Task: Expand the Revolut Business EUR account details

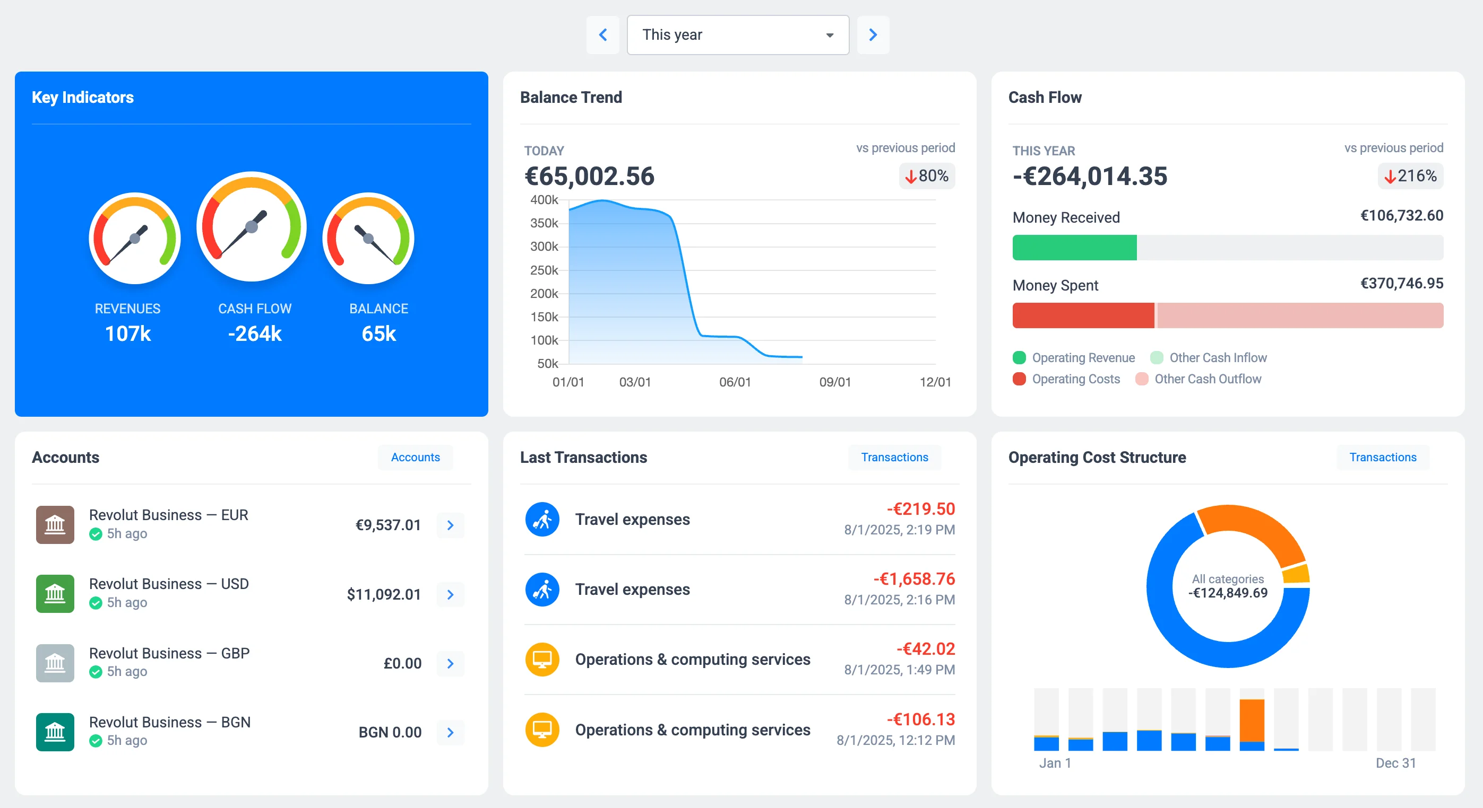Action: point(451,525)
